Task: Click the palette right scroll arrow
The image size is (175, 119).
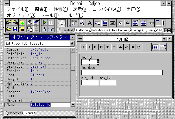Action: point(164,23)
